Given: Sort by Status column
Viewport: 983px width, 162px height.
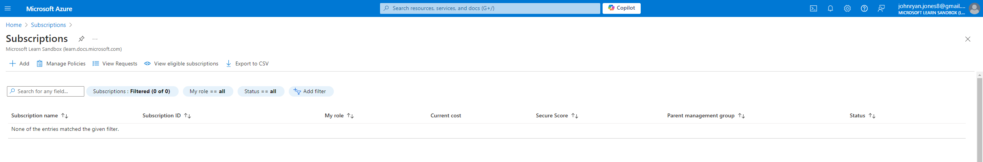Looking at the screenshot, I should pyautogui.click(x=862, y=115).
